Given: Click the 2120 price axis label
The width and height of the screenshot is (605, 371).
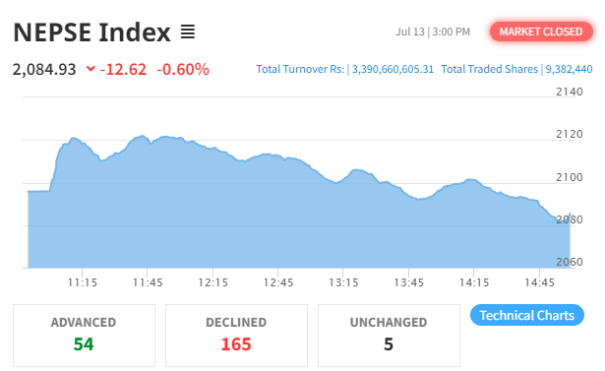Looking at the screenshot, I should [570, 134].
